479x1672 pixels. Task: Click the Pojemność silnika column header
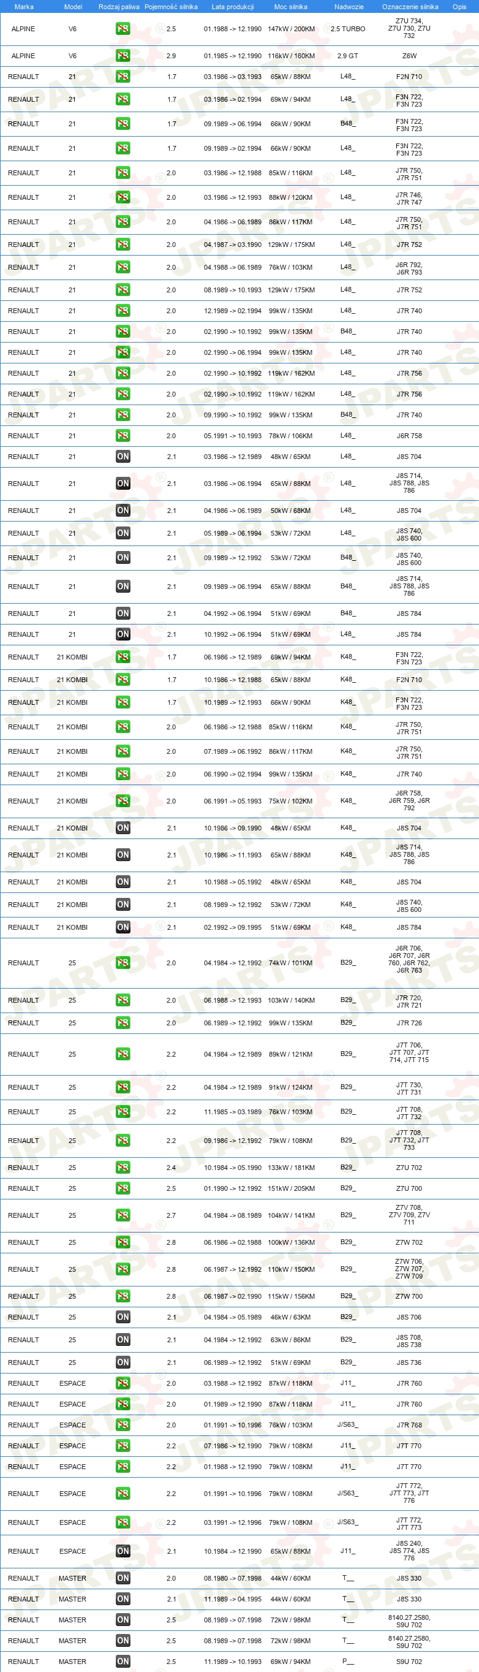point(171,7)
